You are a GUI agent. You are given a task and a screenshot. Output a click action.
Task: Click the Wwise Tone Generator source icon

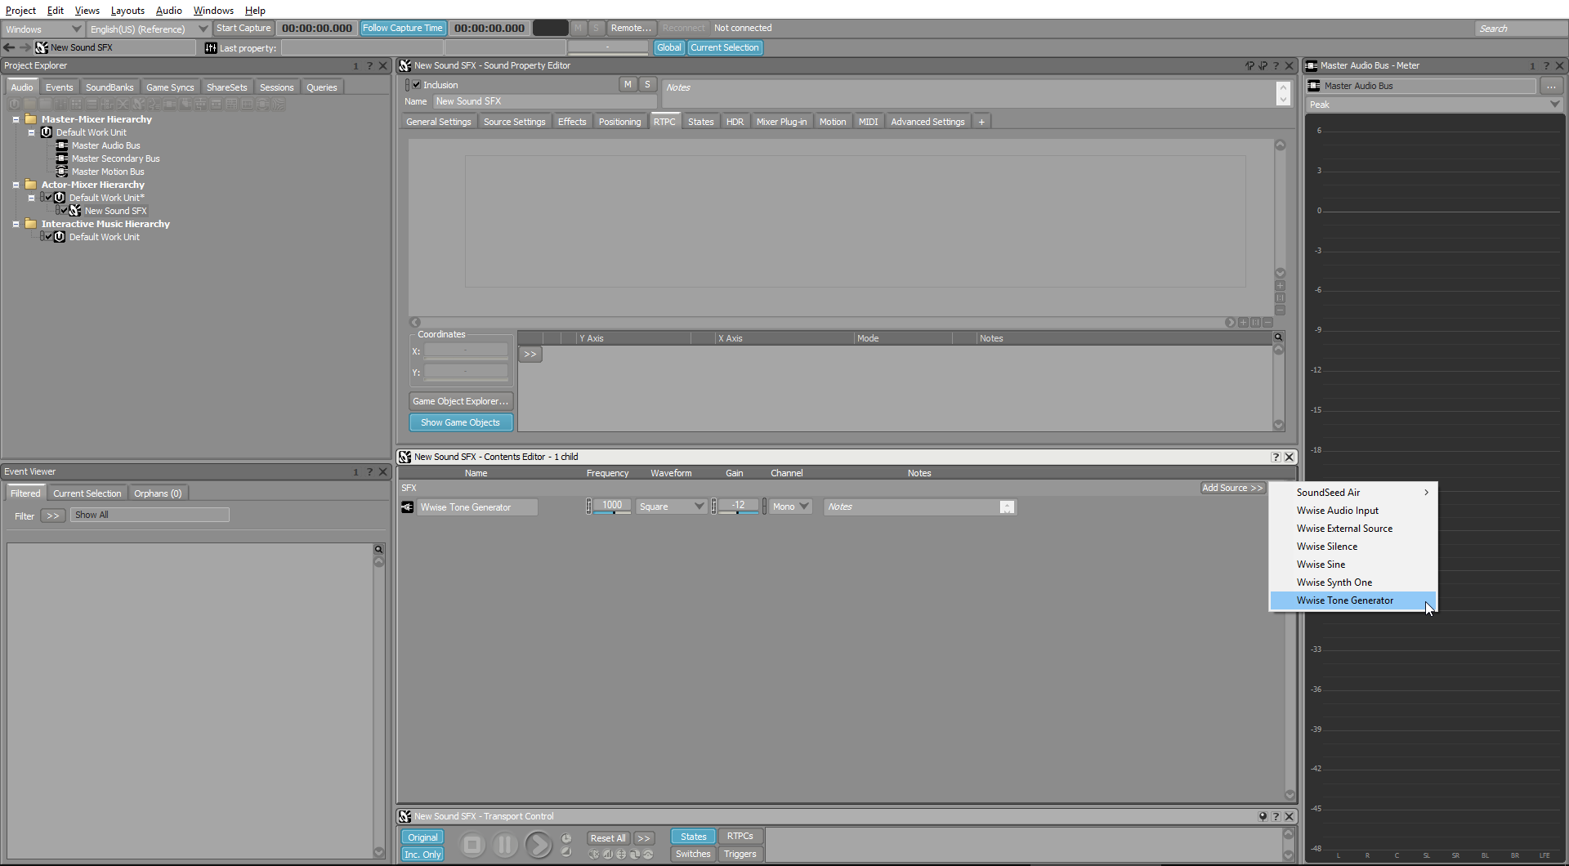pyautogui.click(x=408, y=507)
